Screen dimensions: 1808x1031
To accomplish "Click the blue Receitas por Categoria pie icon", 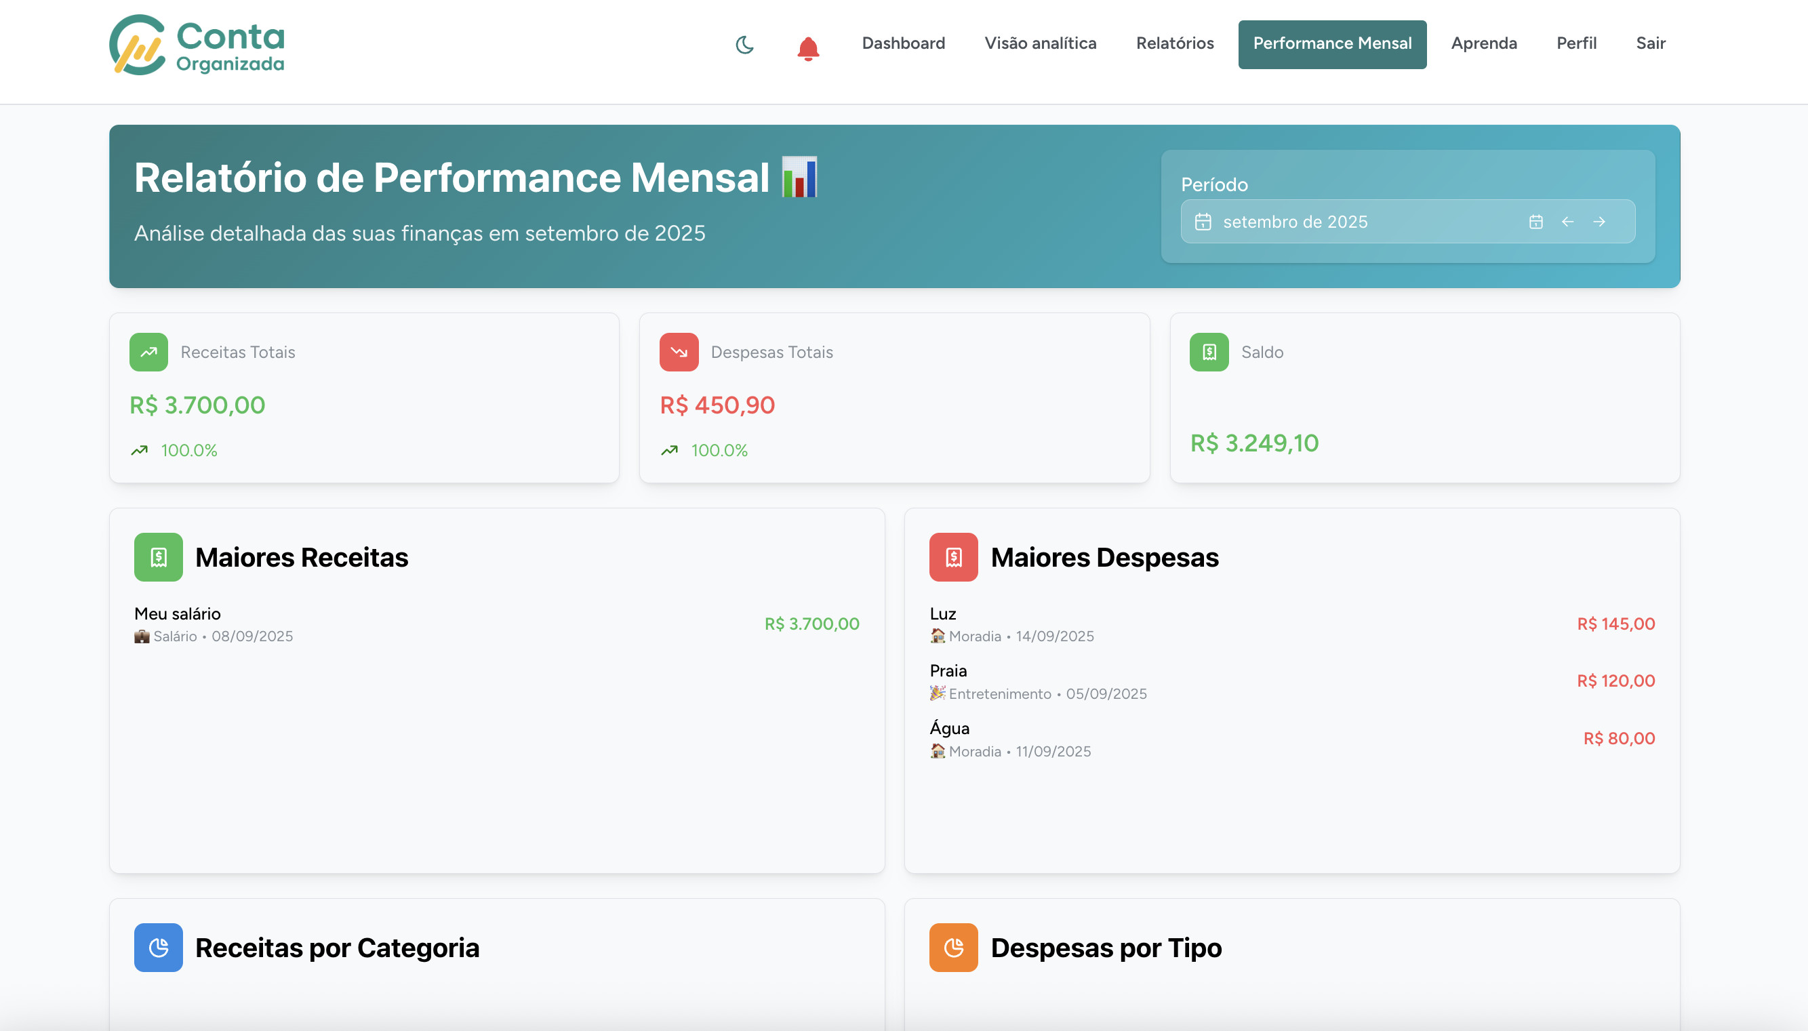I will 158,947.
